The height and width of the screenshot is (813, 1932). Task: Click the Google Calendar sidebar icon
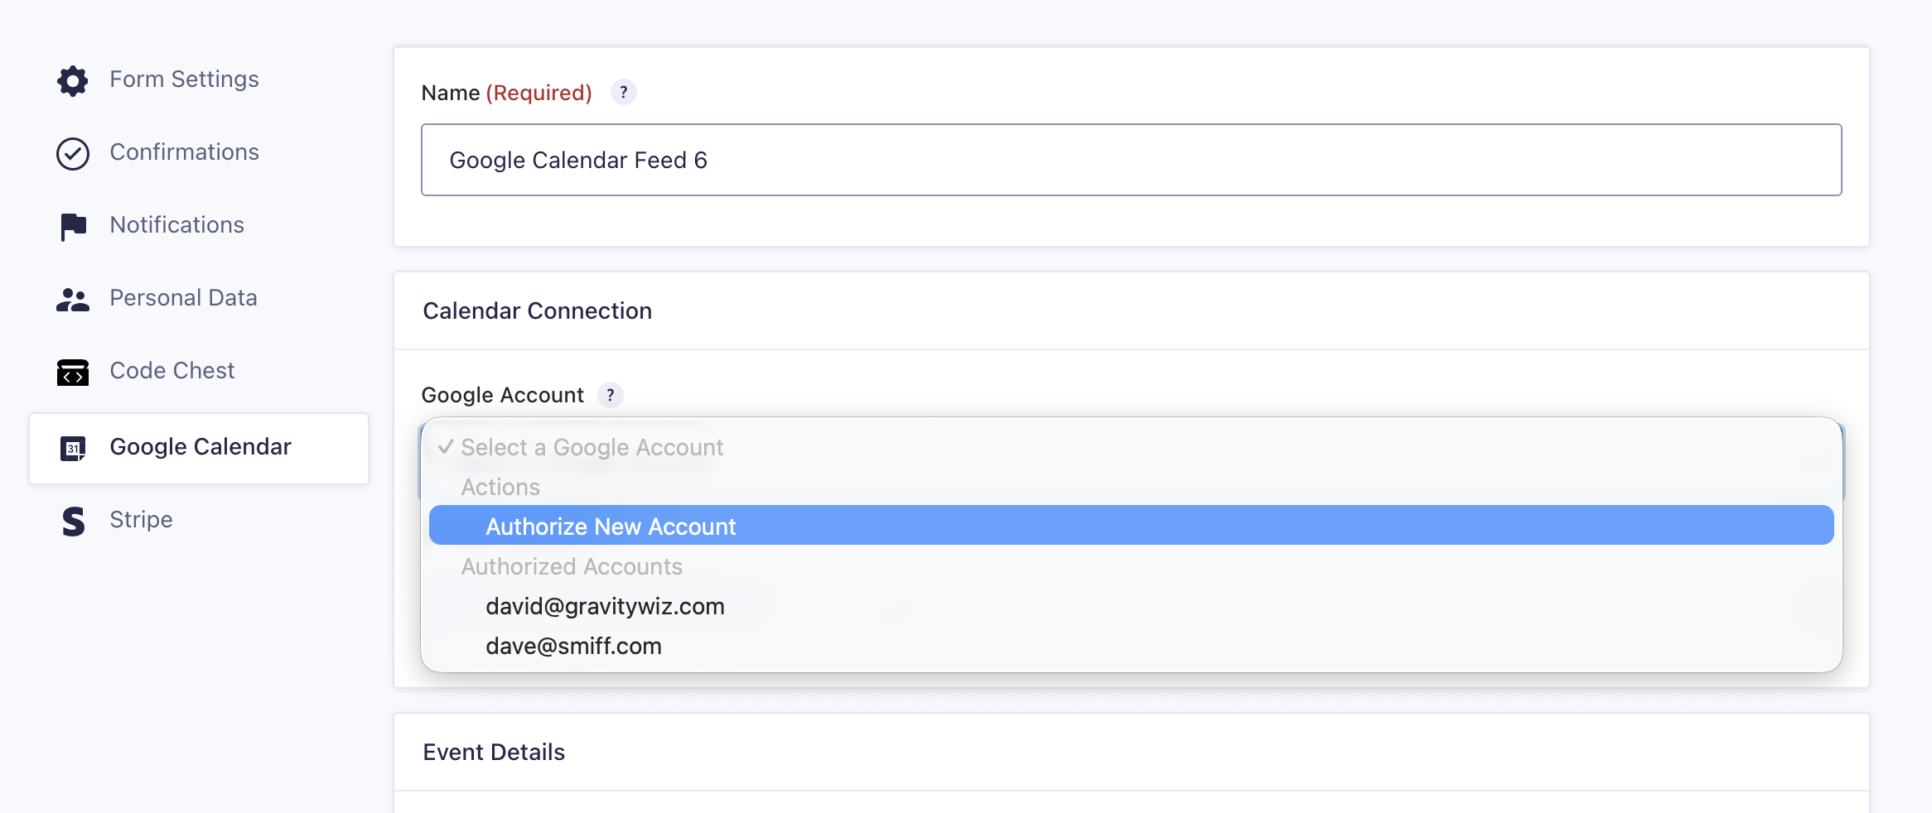pyautogui.click(x=73, y=448)
